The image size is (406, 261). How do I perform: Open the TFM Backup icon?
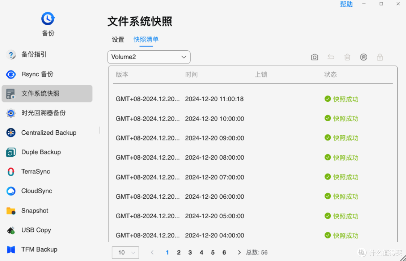11,249
